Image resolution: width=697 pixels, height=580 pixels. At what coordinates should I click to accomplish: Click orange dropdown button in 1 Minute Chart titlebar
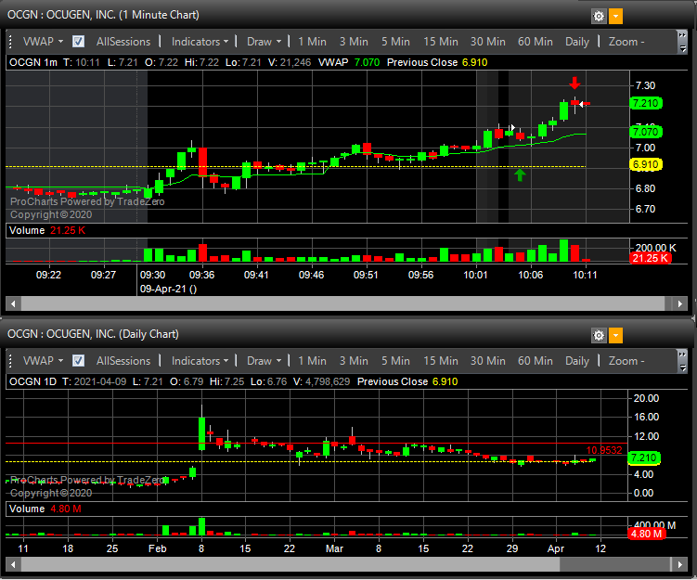click(x=615, y=17)
